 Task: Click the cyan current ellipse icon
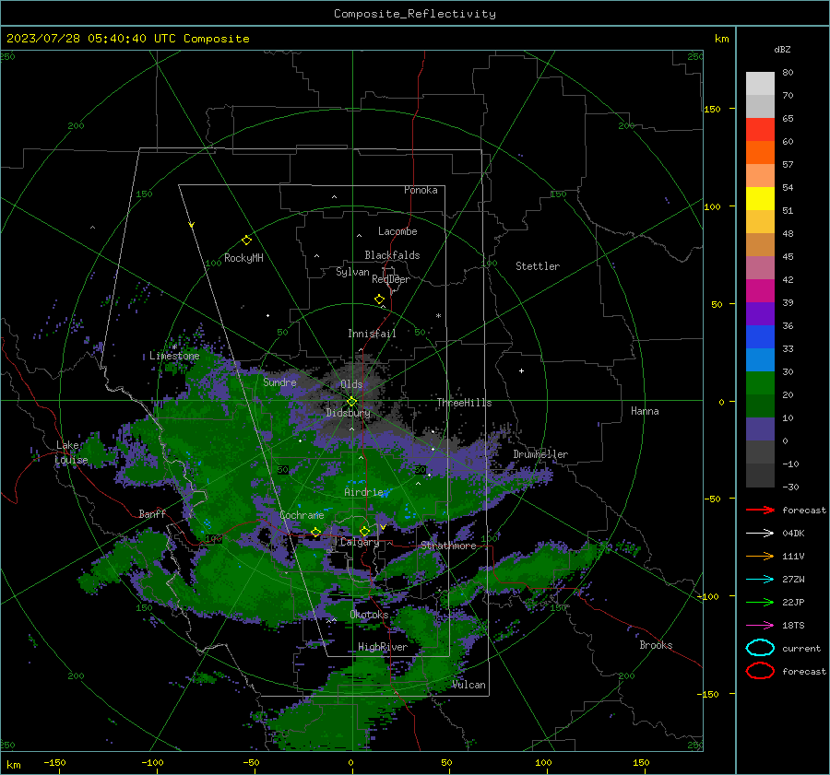click(x=760, y=648)
